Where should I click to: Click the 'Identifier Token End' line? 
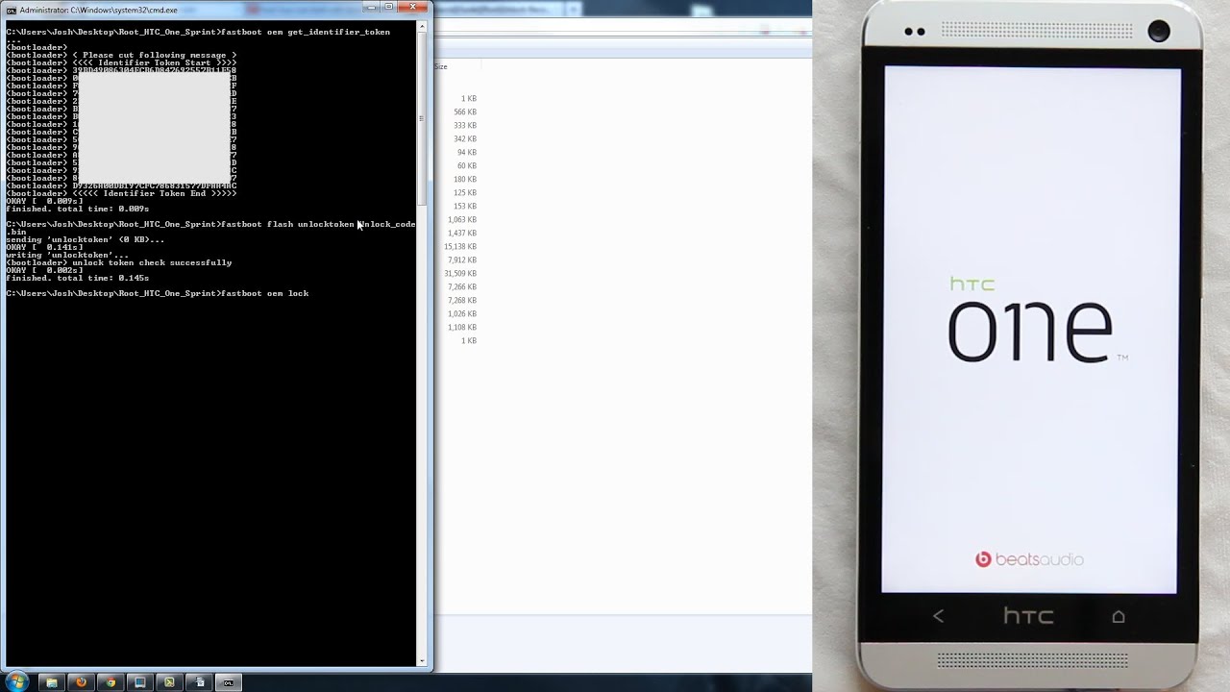pos(121,193)
